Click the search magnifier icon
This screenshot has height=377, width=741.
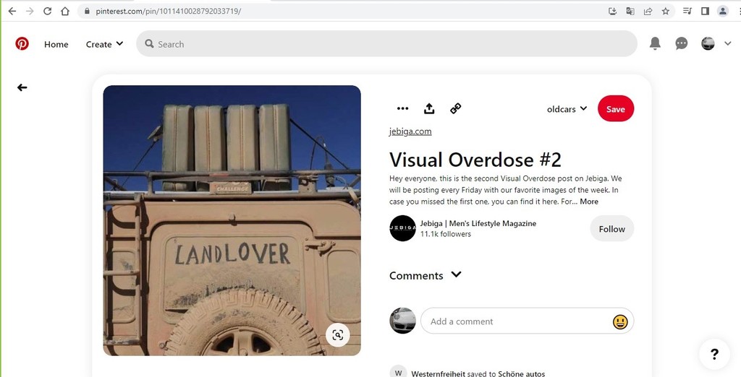(149, 44)
